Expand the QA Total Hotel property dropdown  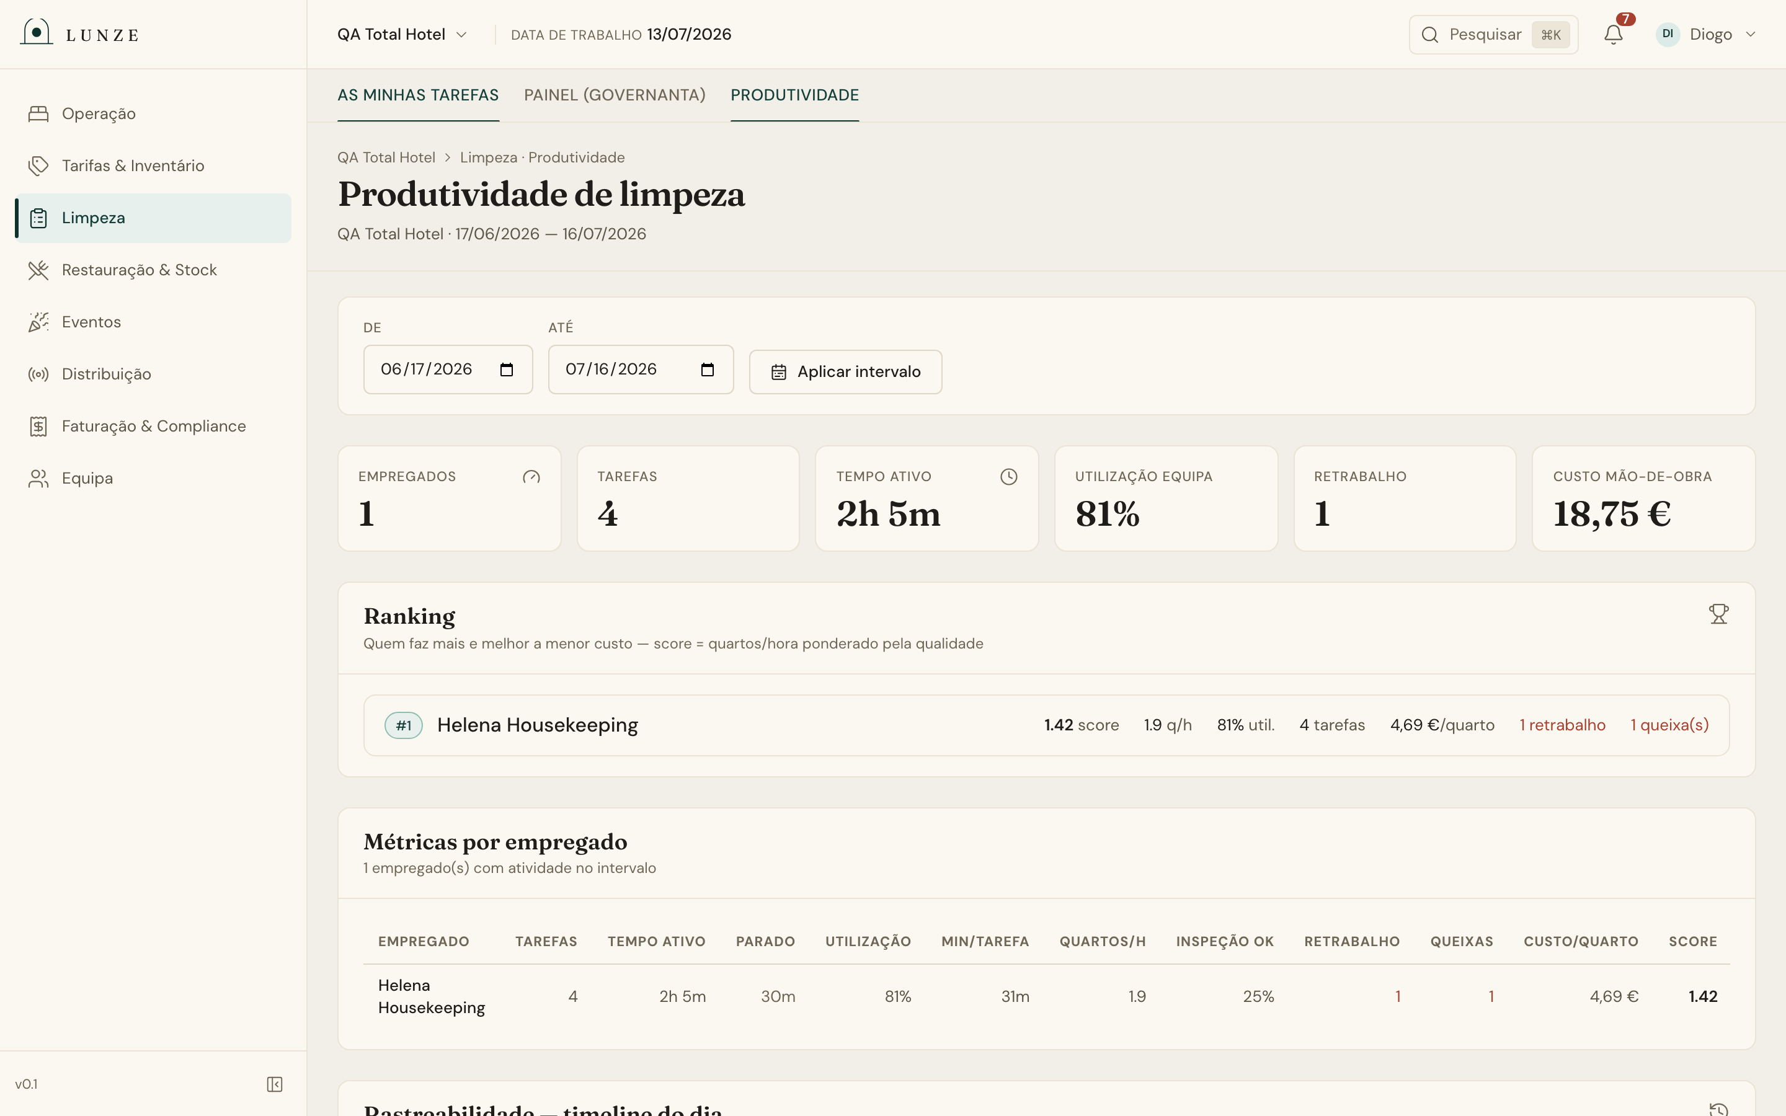402,35
